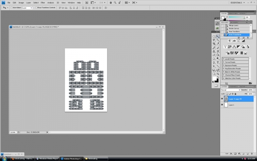Enable Show Transform Controls checkbox
This screenshot has height=161, width=257.
point(36,8)
